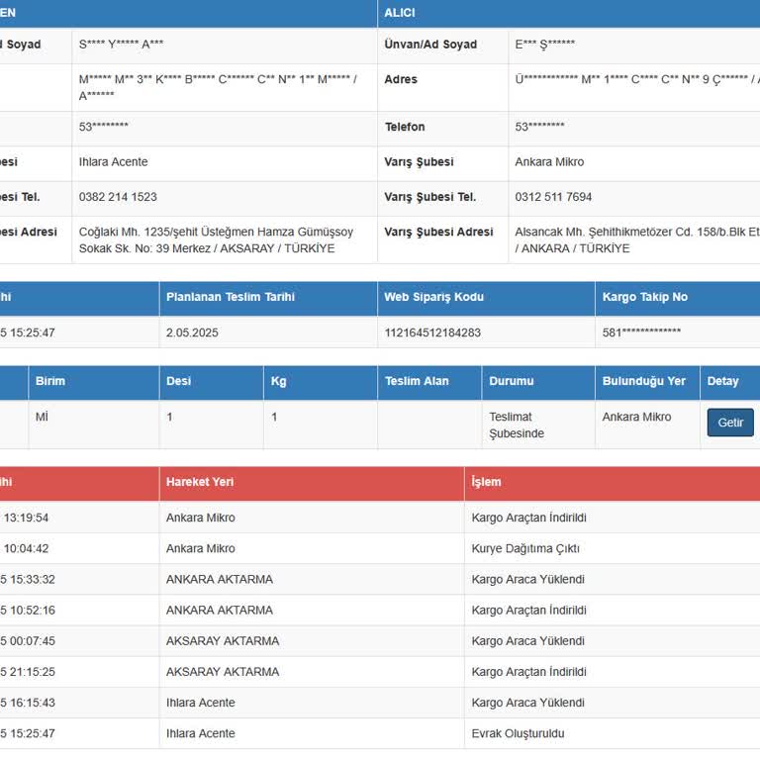Click the Getir button in Detay column
The width and height of the screenshot is (760, 760).
[x=729, y=423]
